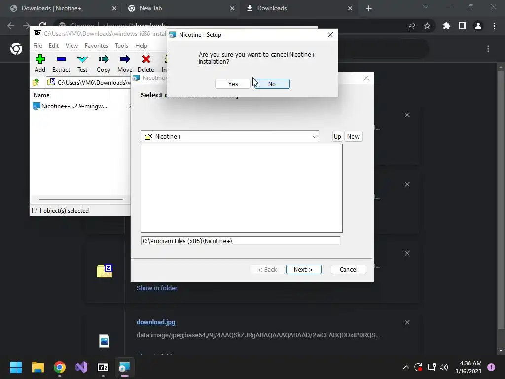Click the Copy icon in 7-Zip
This screenshot has width=505, height=379.
[x=104, y=63]
